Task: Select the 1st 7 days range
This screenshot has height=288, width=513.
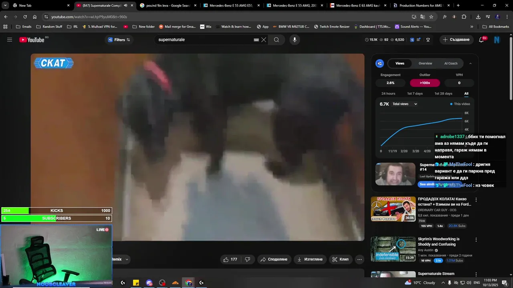Action: (x=415, y=94)
